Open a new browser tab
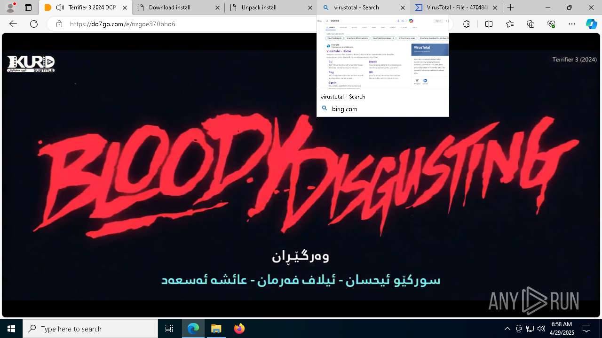This screenshot has height=338, width=602. coord(510,8)
